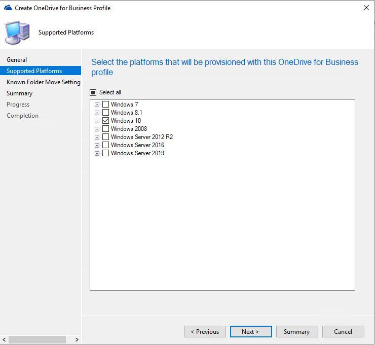Click the computer monitor wizard icon
Image resolution: width=375 pixels, height=345 pixels.
(x=17, y=32)
